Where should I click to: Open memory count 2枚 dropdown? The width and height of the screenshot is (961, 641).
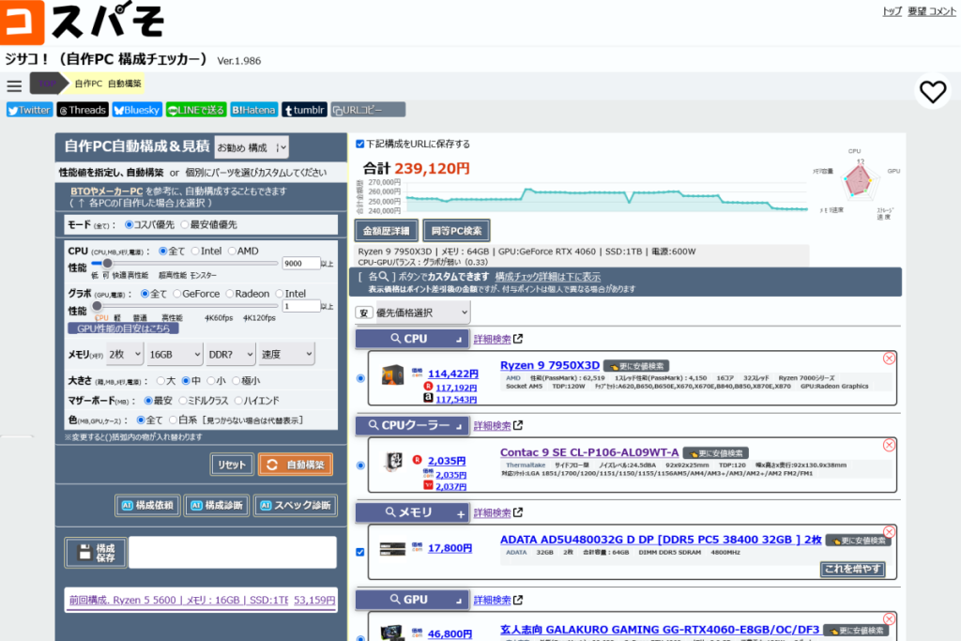(x=125, y=354)
